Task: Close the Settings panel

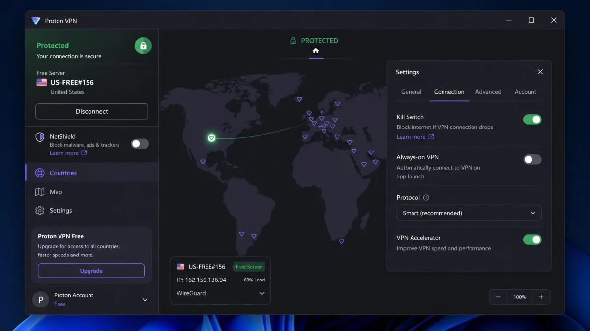Action: point(540,72)
